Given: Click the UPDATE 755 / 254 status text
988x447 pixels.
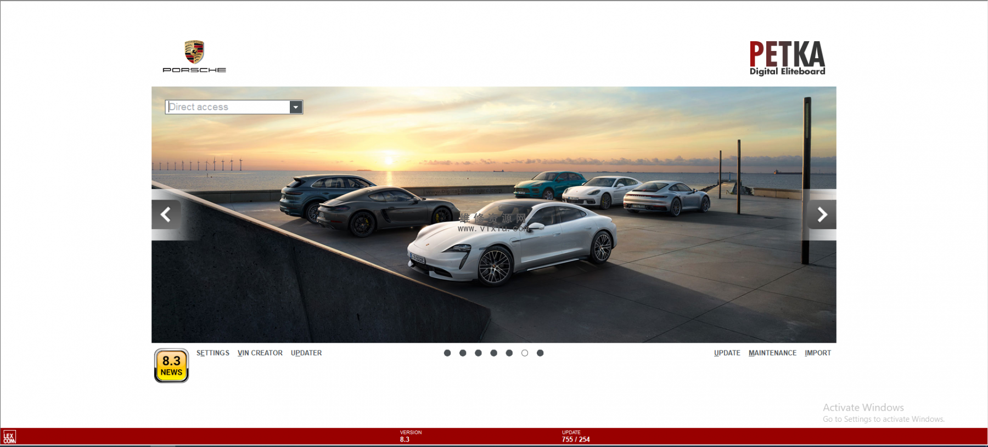Looking at the screenshot, I should coord(576,436).
